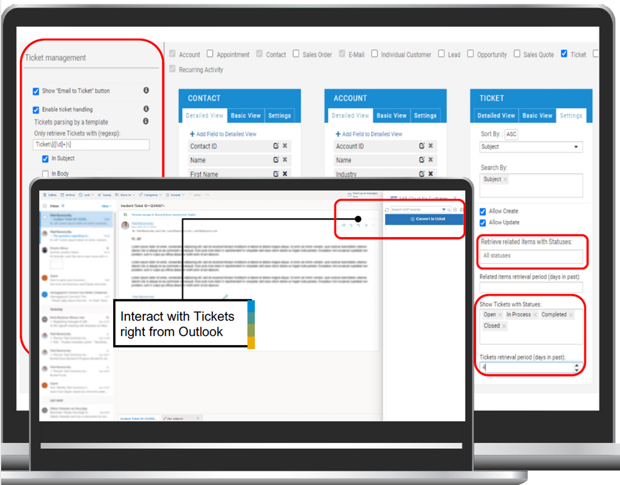This screenshot has height=485, width=620.
Task: Edit the Contact ID field in Contact panel
Action: click(276, 146)
